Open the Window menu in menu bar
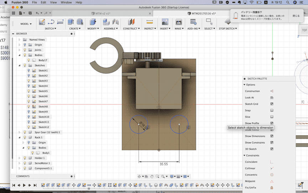This screenshot has height=193, width=308. click(x=66, y=3)
